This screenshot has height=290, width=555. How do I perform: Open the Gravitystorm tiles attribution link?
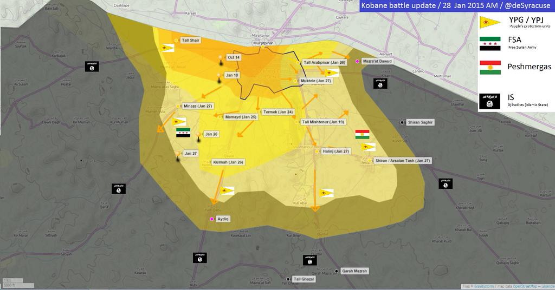(485, 286)
